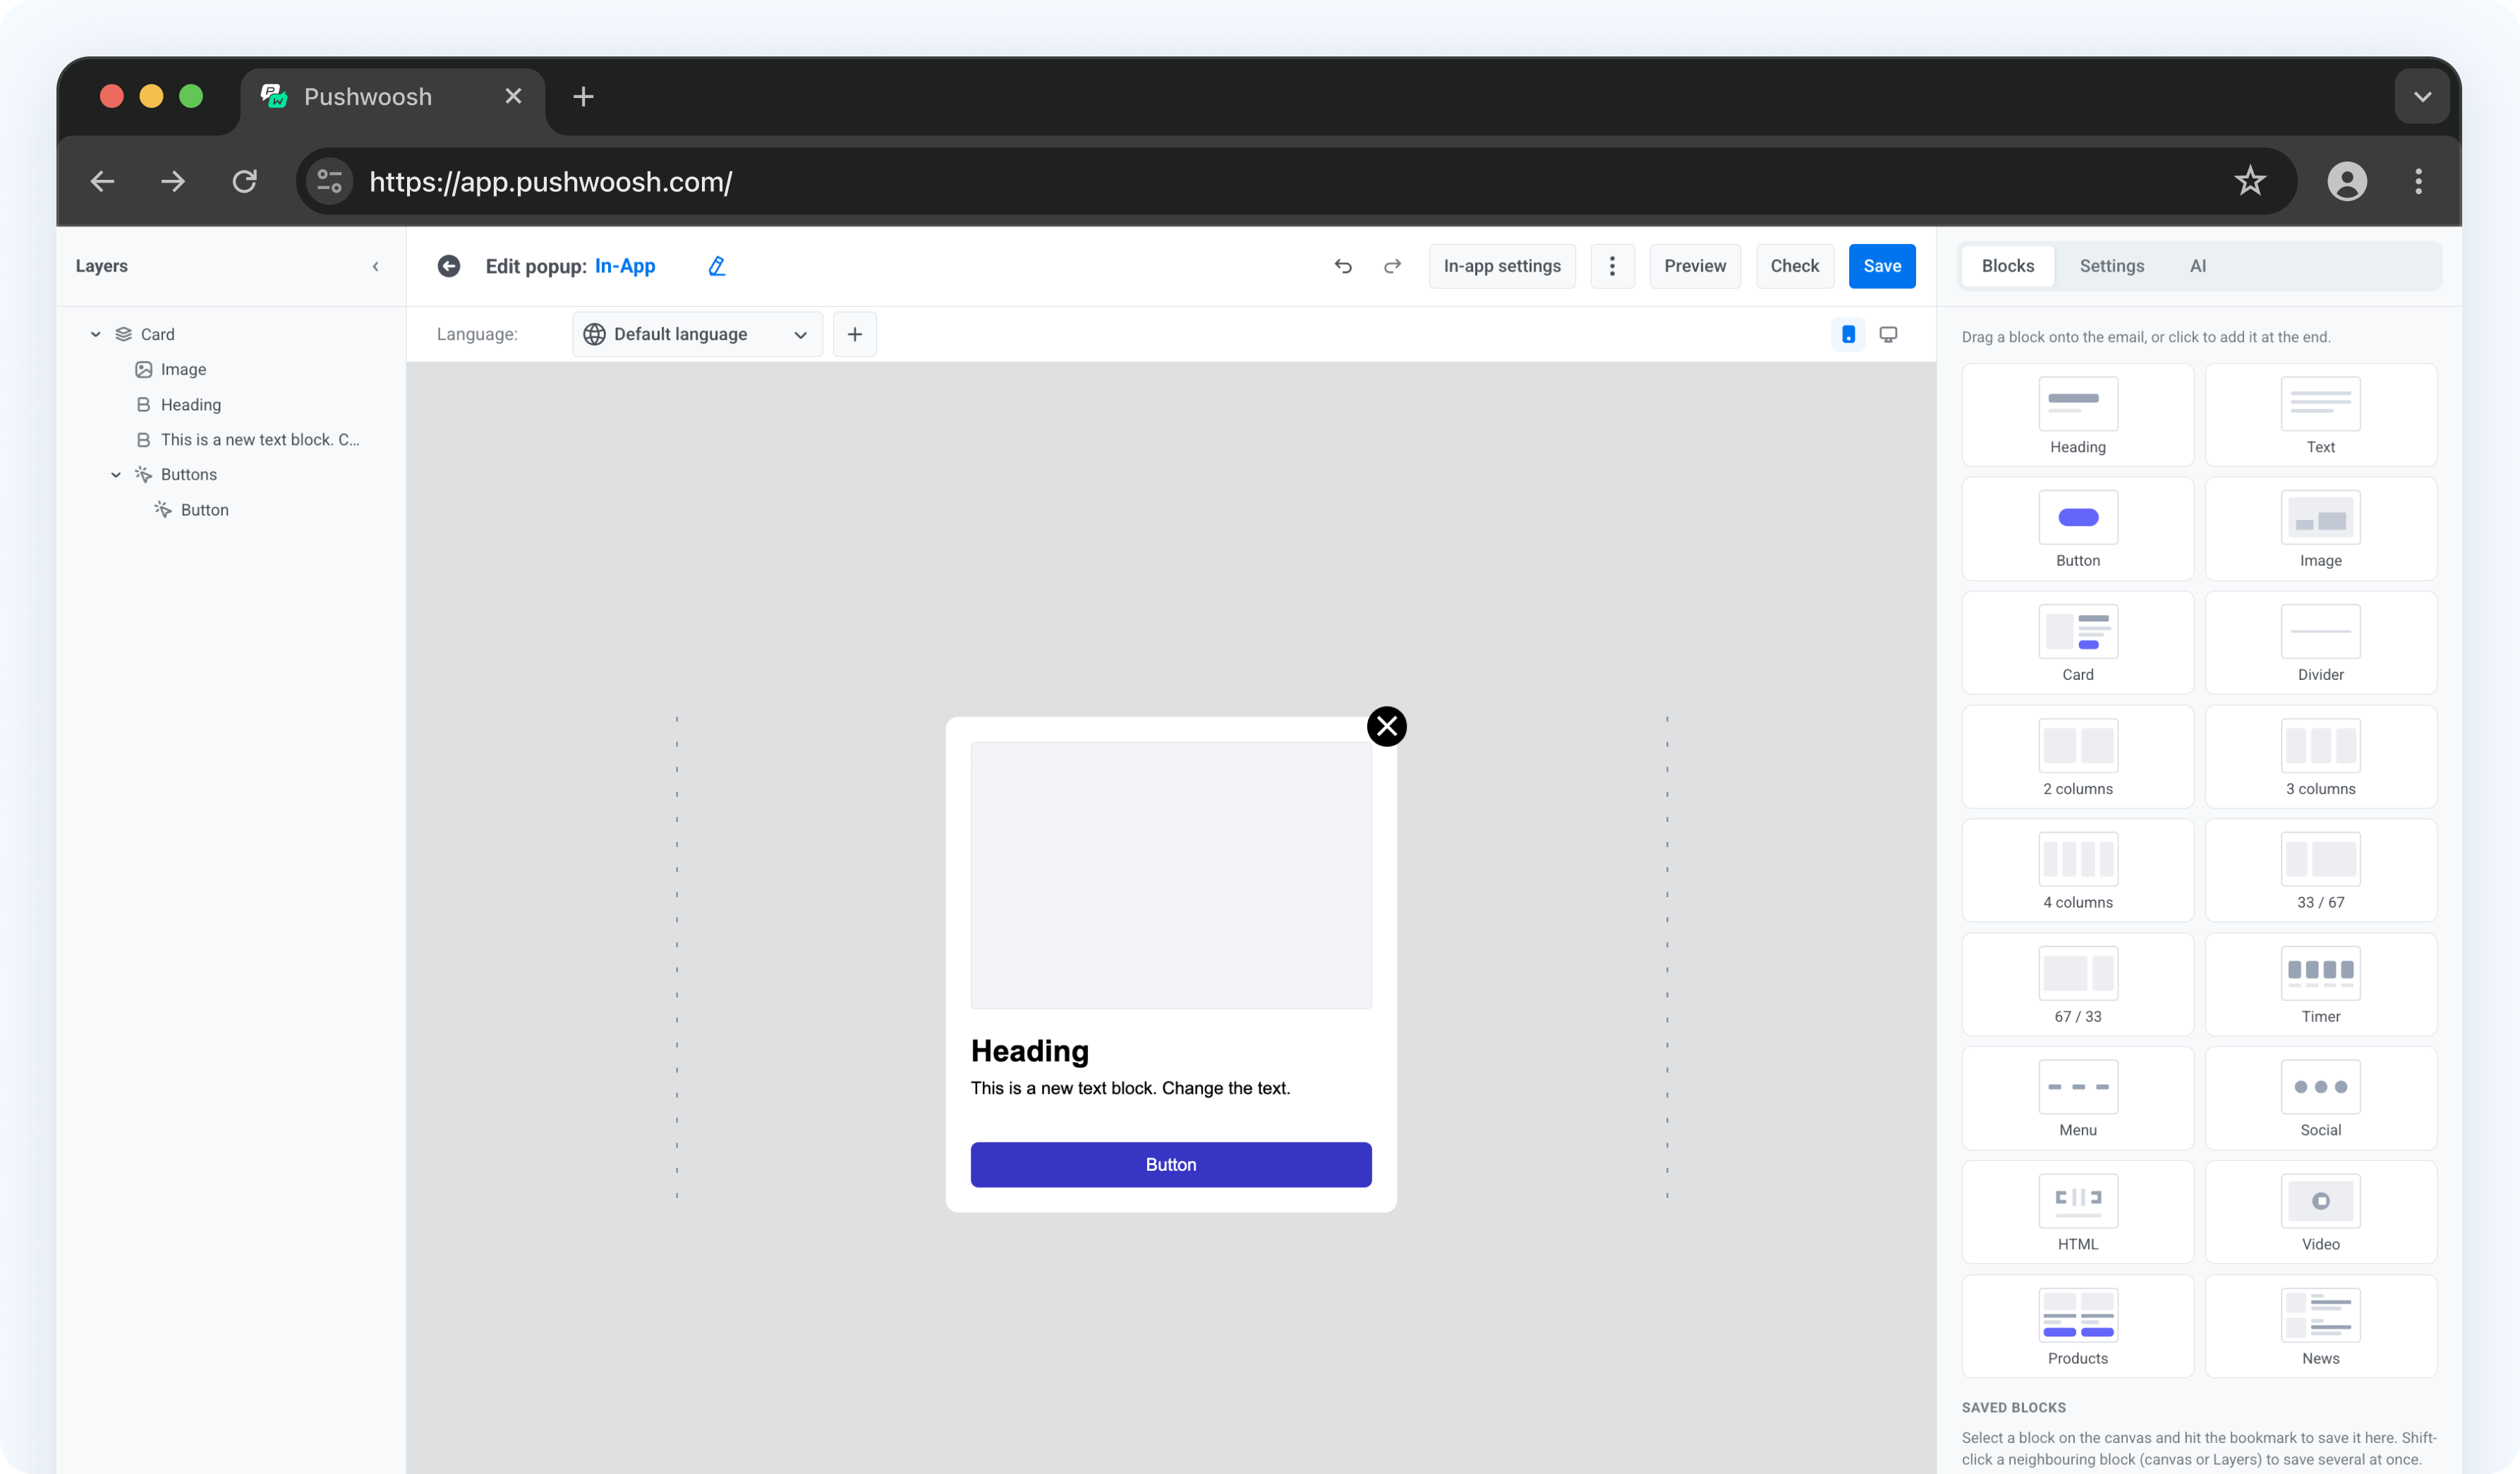Add the News block
The height and width of the screenshot is (1474, 2520).
coord(2320,1327)
